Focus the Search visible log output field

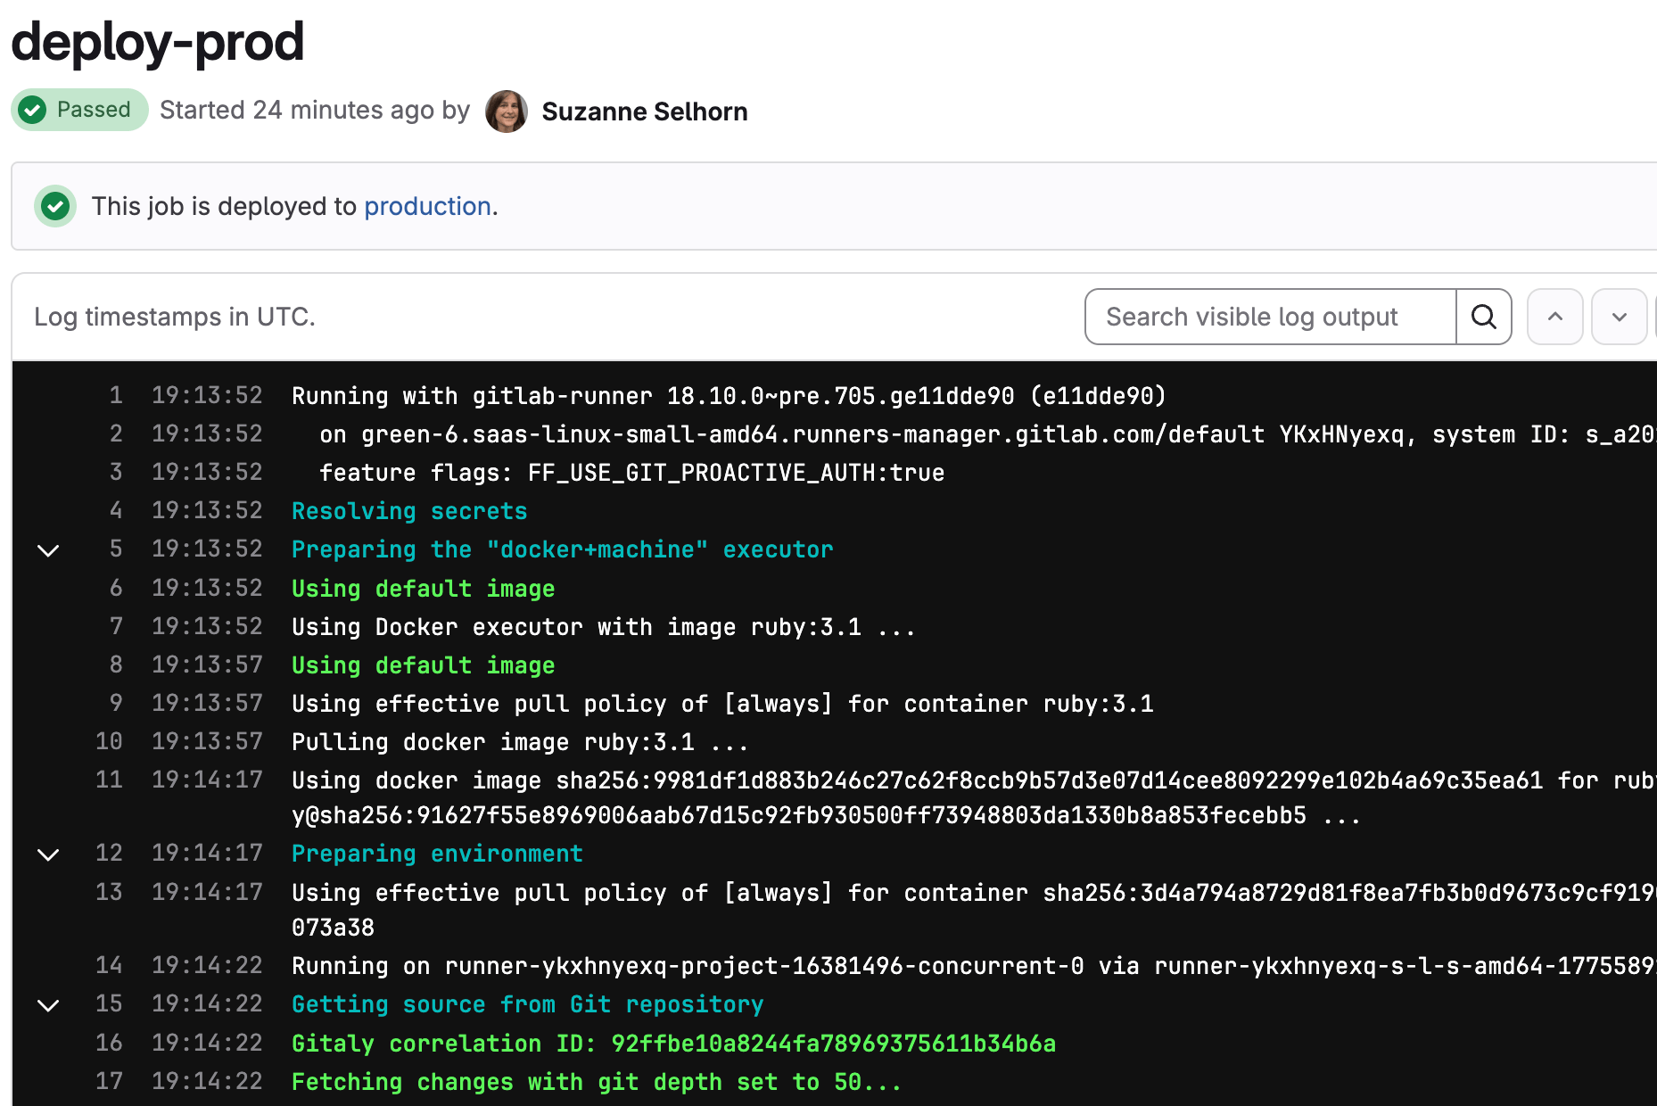(x=1270, y=317)
